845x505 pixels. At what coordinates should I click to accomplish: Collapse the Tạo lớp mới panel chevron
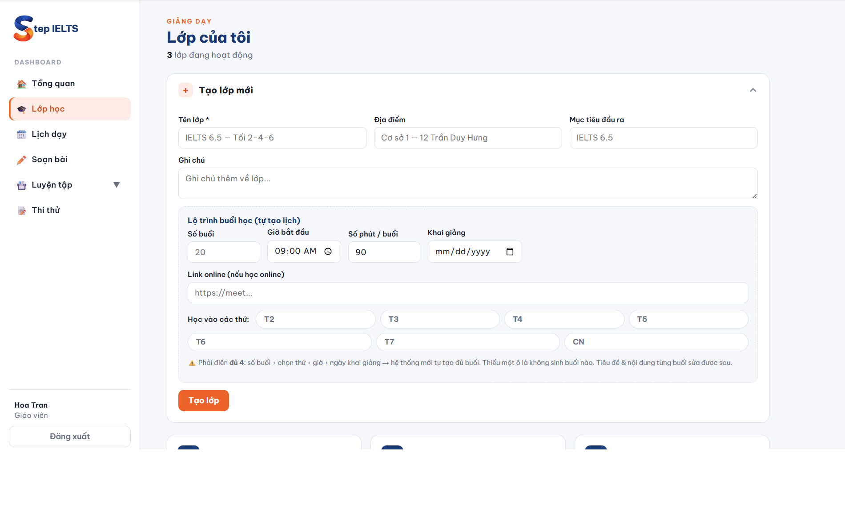click(753, 90)
